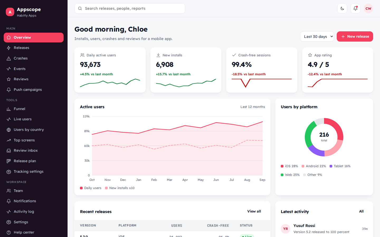This screenshot has width=380, height=237.
Task: Click the Review inbox tray icon
Action: coord(9,151)
